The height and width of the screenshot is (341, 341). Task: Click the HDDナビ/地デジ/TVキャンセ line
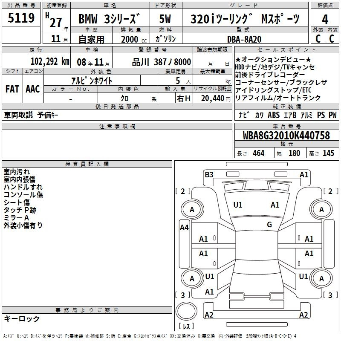[x=275, y=67]
